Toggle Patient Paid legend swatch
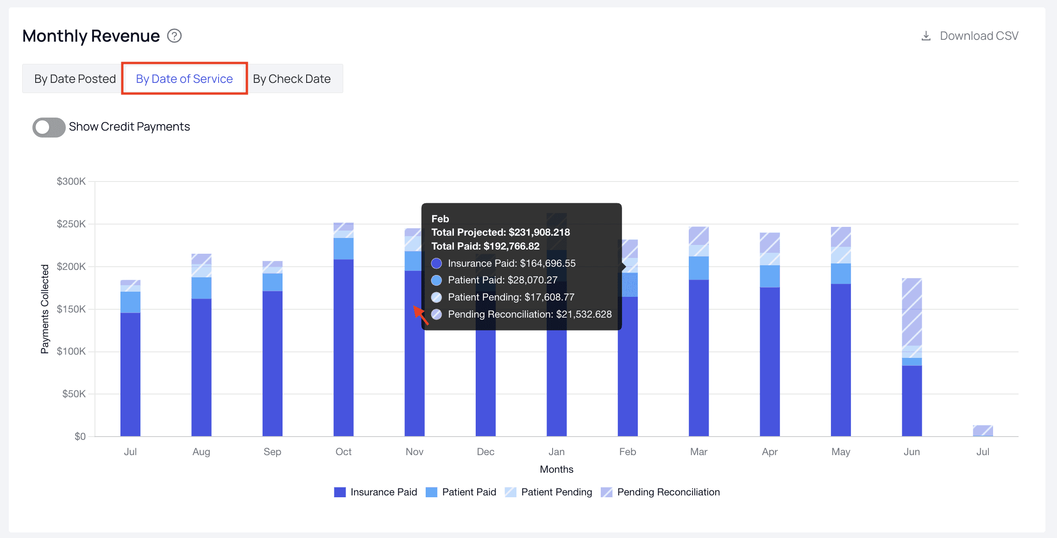This screenshot has width=1057, height=538. tap(431, 492)
